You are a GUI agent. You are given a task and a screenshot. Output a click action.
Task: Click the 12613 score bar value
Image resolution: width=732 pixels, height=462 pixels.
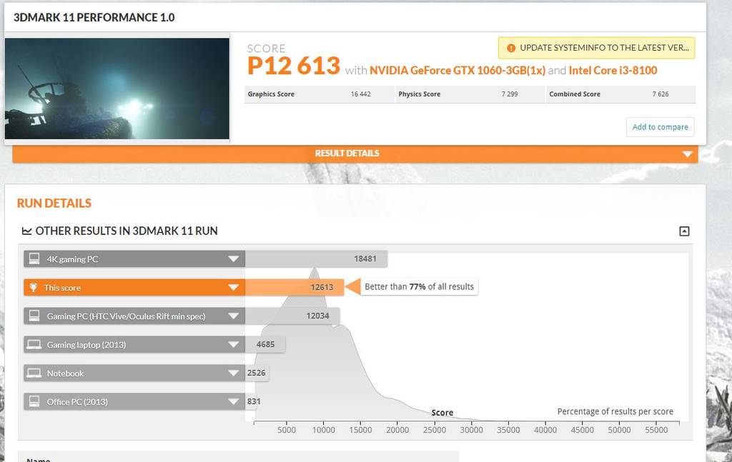(x=322, y=287)
